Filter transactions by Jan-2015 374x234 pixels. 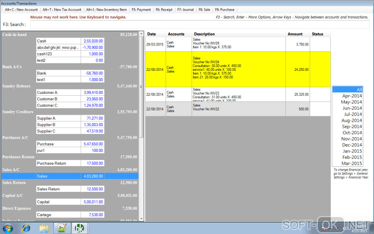[348, 151]
